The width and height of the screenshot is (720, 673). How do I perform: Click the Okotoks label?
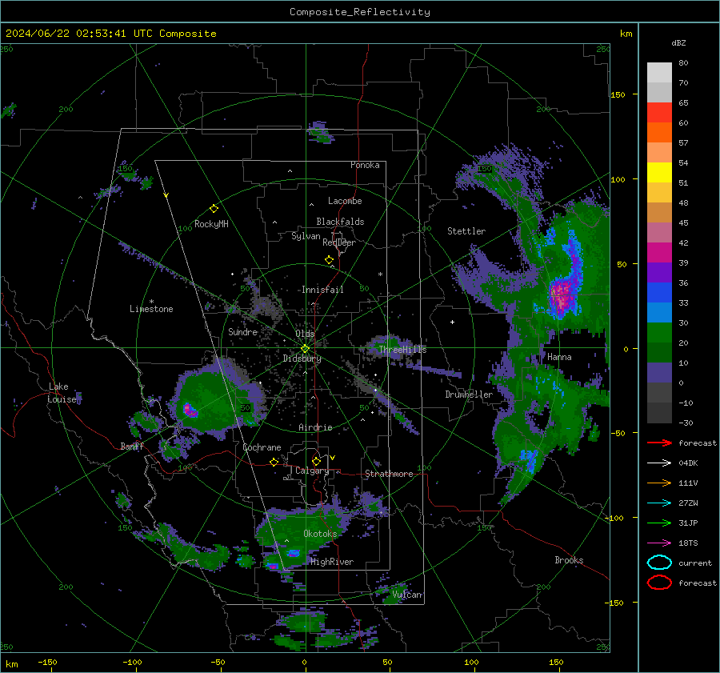pyautogui.click(x=320, y=534)
